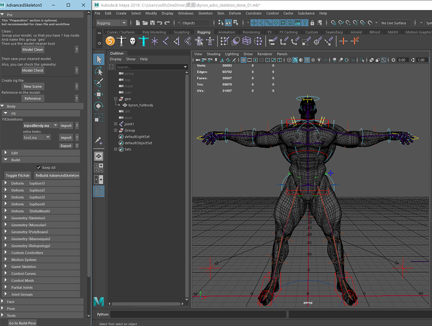Click the ReBuild AdvancedSkeleton button
Viewport: 432px width, 326px height.
point(57,176)
